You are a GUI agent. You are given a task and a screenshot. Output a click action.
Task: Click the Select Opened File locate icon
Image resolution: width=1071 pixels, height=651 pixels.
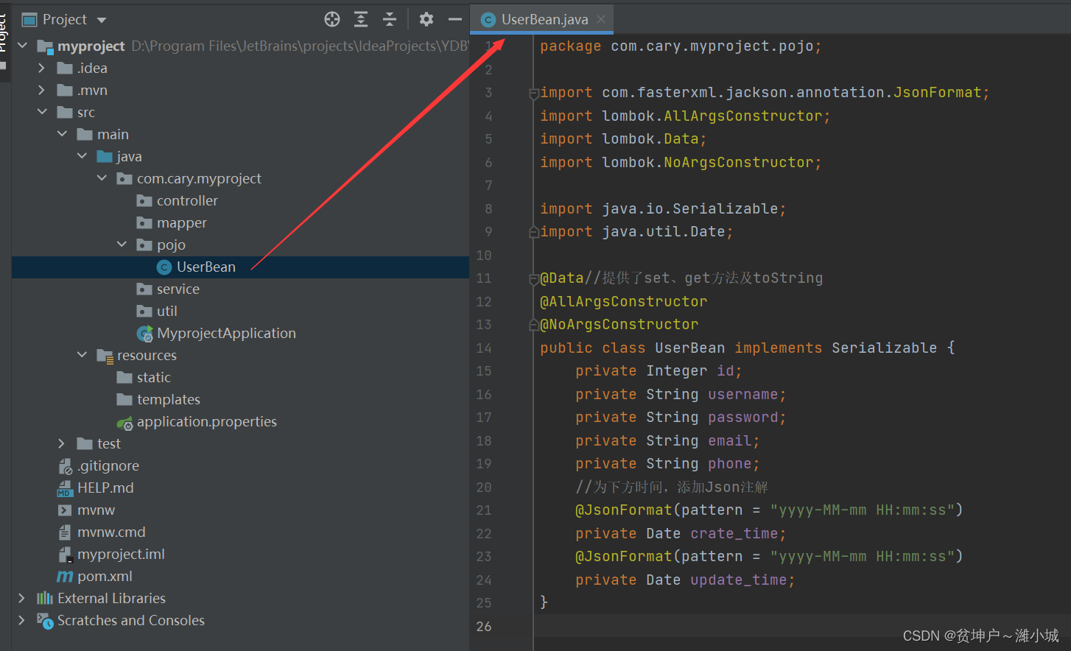coord(332,19)
